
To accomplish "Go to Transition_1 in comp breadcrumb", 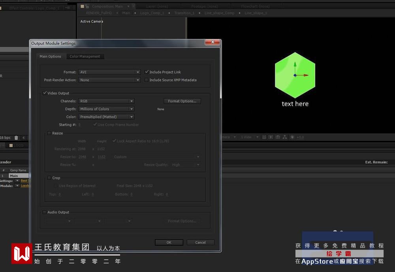I will click(184, 13).
